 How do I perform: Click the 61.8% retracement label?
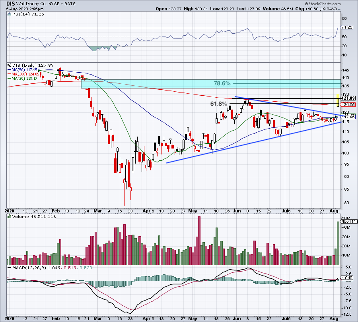[x=218, y=104]
